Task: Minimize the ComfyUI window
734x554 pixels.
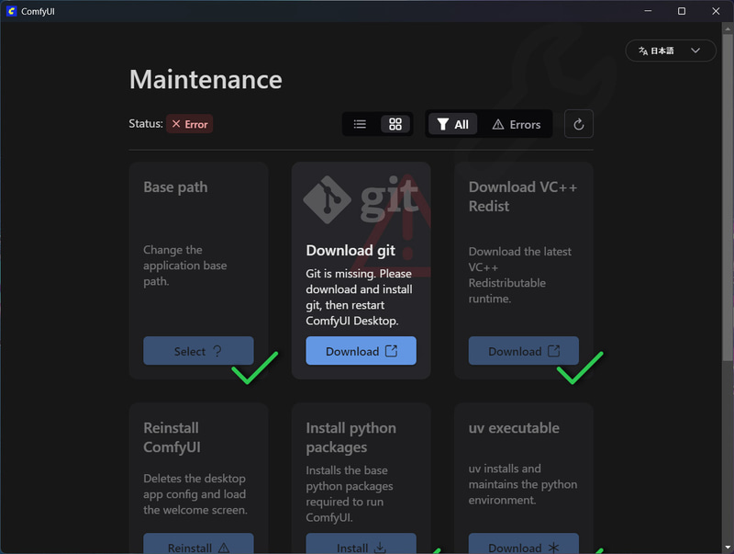Action: coord(648,11)
